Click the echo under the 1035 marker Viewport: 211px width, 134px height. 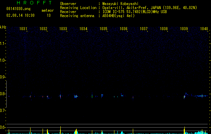point(102,95)
